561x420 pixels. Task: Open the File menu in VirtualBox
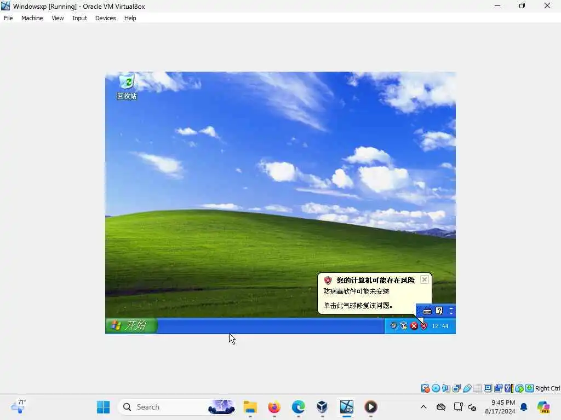pyautogui.click(x=8, y=18)
